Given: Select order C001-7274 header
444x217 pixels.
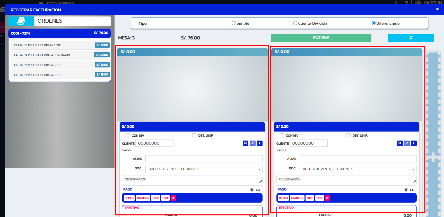Looking at the screenshot, I should [x=59, y=33].
